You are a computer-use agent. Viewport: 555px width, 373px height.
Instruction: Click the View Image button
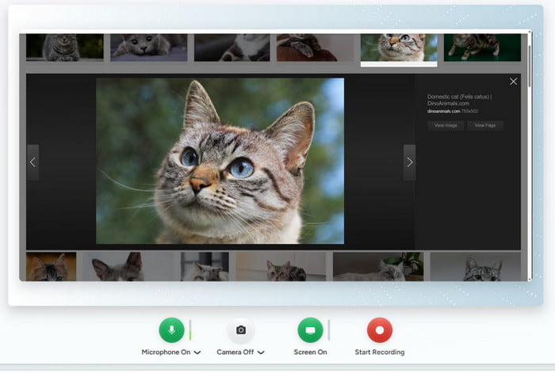(446, 125)
